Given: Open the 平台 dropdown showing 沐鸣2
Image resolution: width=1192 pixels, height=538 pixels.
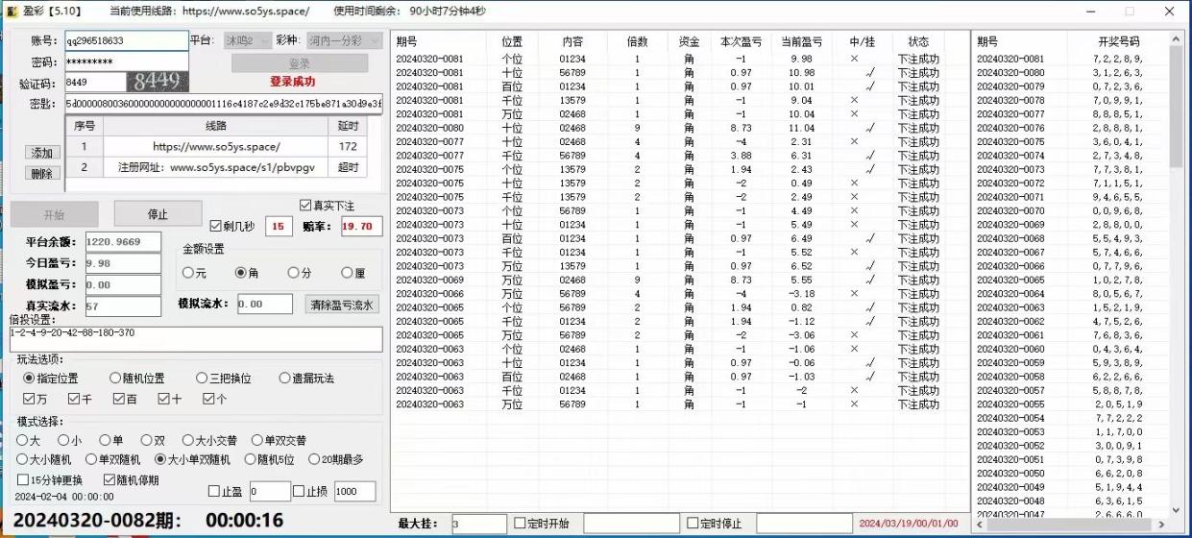Looking at the screenshot, I should [x=244, y=40].
